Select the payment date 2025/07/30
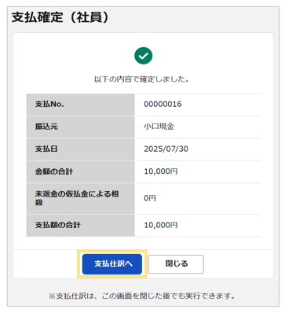The width and height of the screenshot is (285, 313). coord(166,149)
